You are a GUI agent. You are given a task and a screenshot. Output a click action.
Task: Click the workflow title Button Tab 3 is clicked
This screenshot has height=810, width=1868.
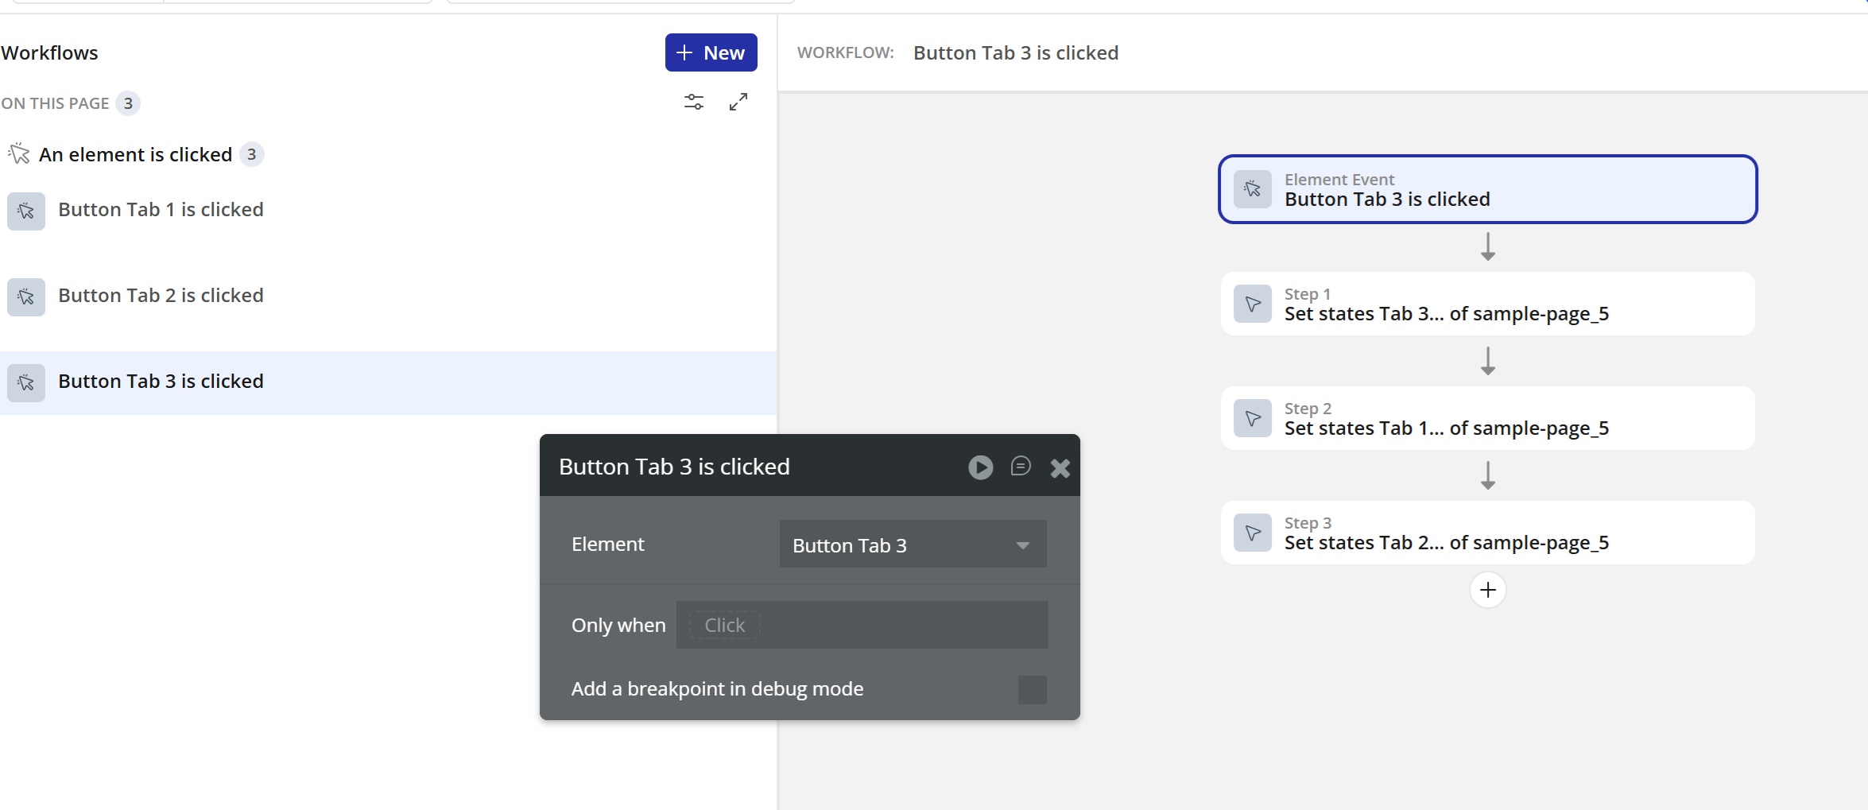[x=1016, y=52]
